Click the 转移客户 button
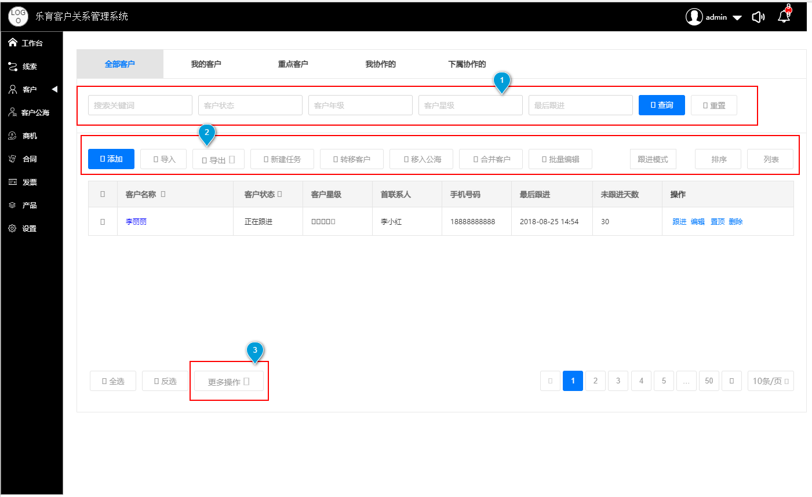Viewport: 812px width, 497px height. [352, 159]
